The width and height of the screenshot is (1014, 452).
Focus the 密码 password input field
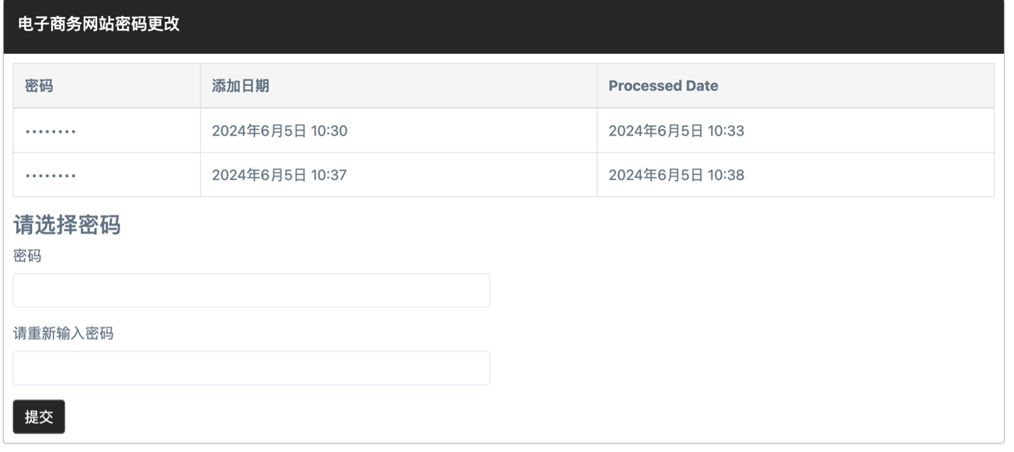251,290
